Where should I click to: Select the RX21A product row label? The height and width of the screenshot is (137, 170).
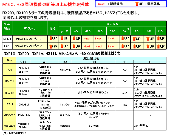(x=10, y=93)
